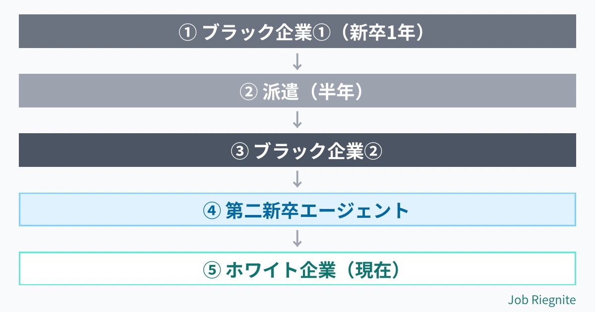
Task: Select the ブラック企業 text in the third box
Action: (309, 152)
